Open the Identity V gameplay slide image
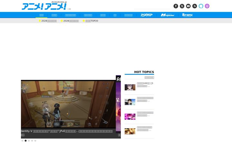This screenshot has height=145, width=232. tap(68, 104)
